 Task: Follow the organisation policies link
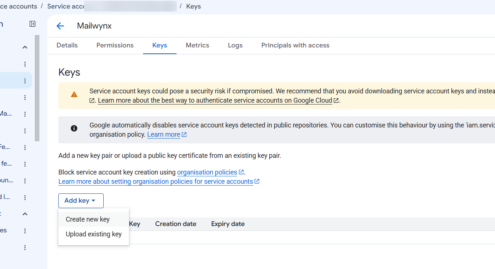pos(207,172)
